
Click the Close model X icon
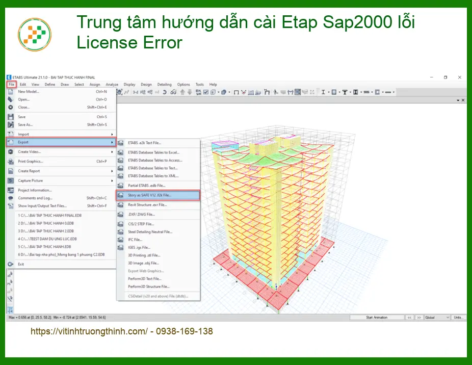11,107
